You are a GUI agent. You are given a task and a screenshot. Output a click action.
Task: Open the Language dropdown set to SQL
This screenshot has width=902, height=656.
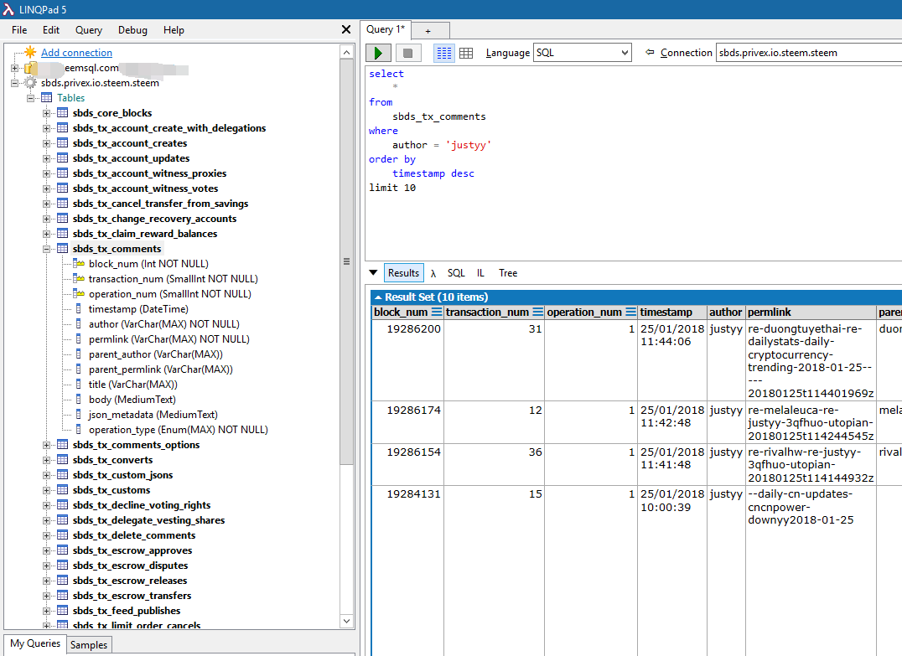pyautogui.click(x=582, y=52)
